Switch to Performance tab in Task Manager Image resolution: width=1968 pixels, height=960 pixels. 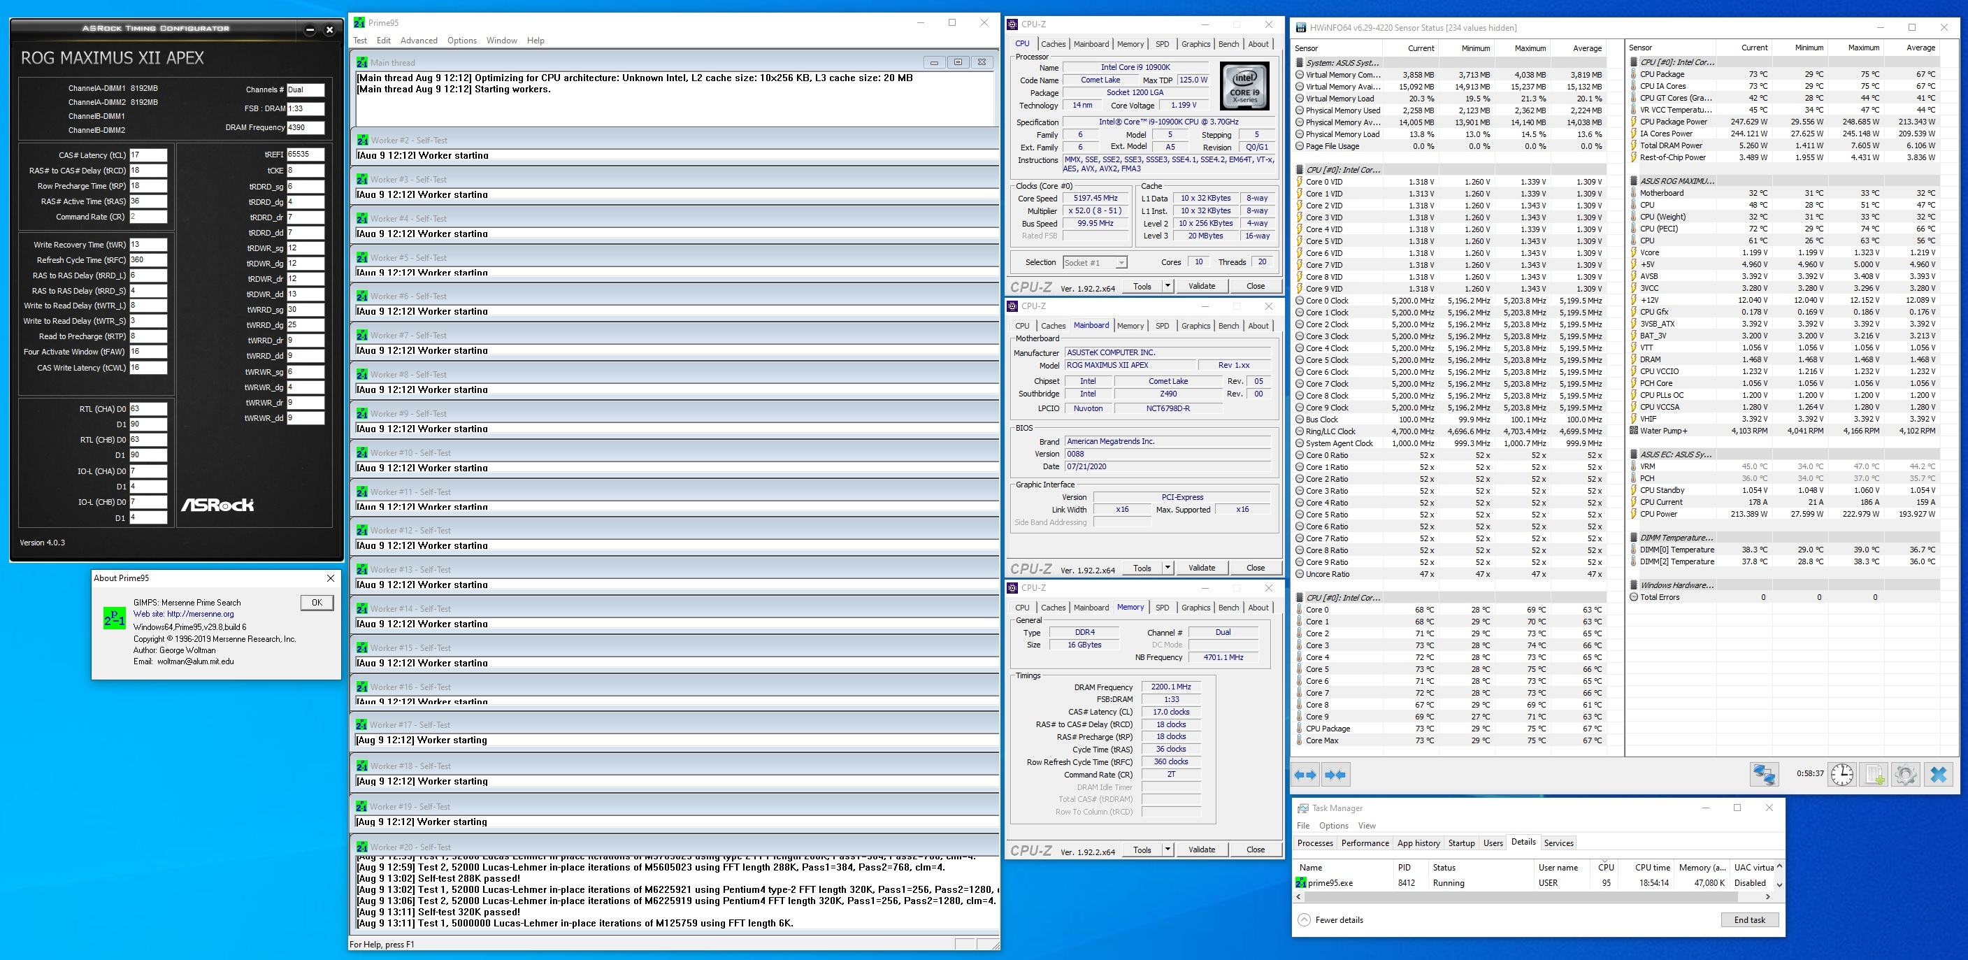tap(1365, 843)
